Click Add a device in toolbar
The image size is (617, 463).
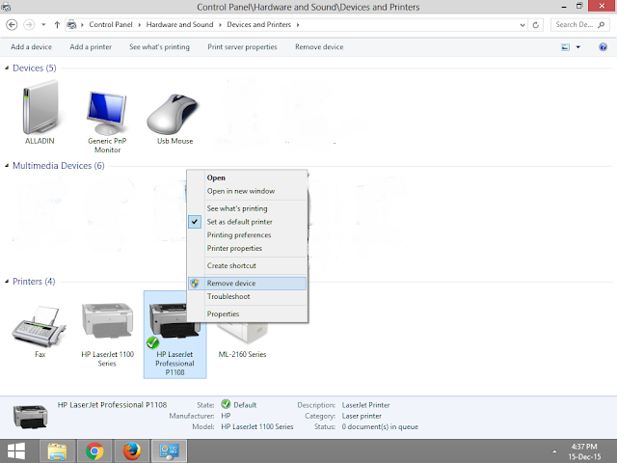click(31, 47)
